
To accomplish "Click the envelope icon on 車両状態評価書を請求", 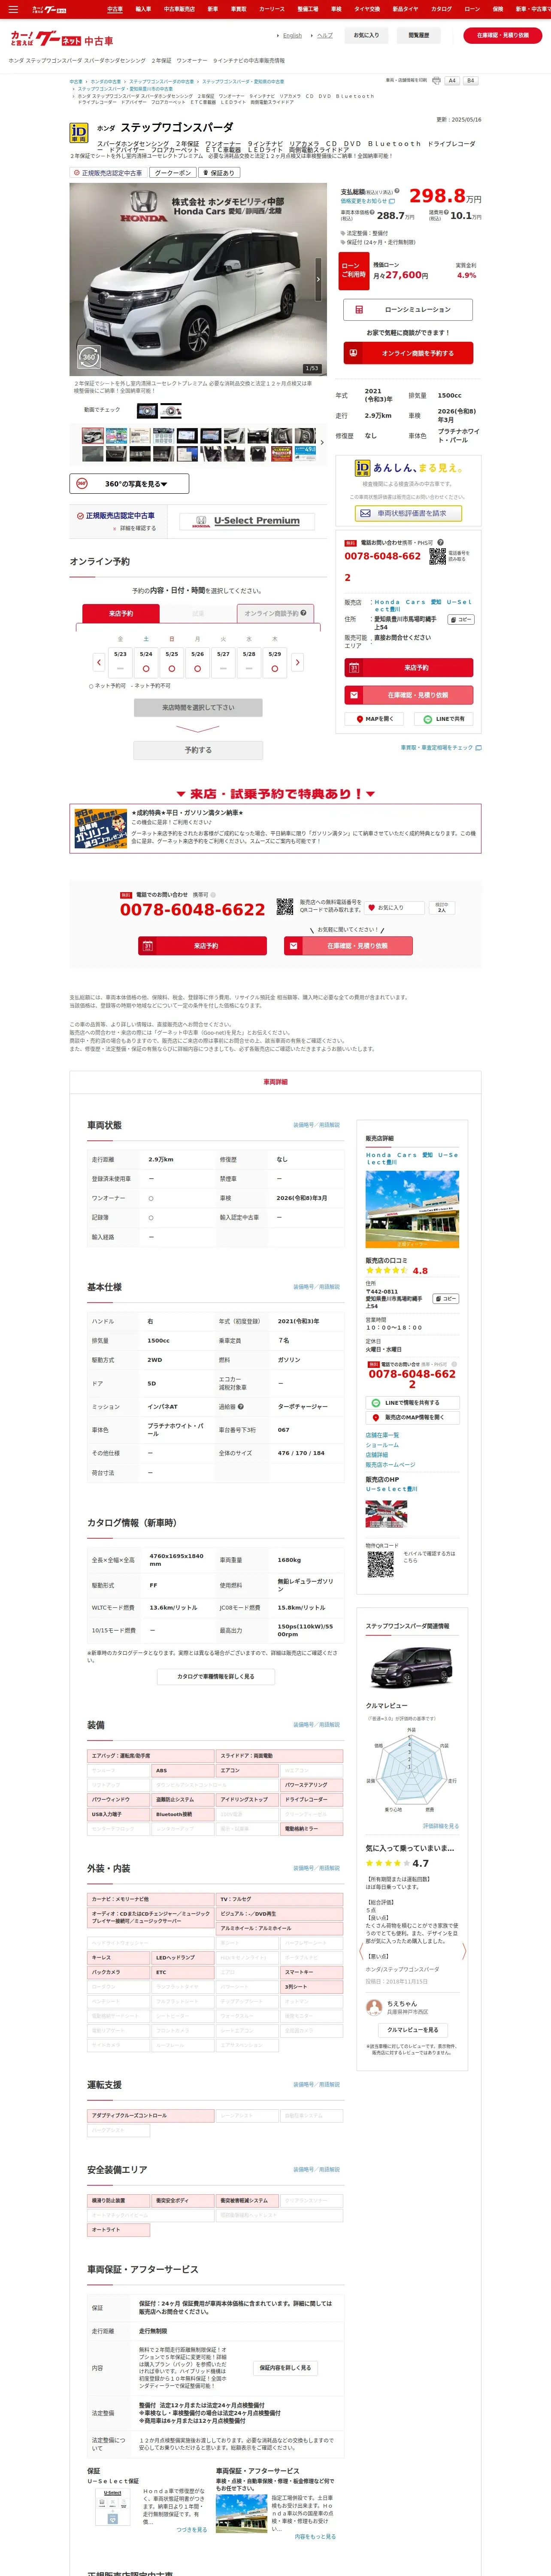I will (365, 513).
